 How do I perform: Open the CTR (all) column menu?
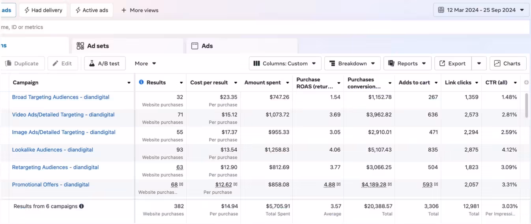pos(515,83)
